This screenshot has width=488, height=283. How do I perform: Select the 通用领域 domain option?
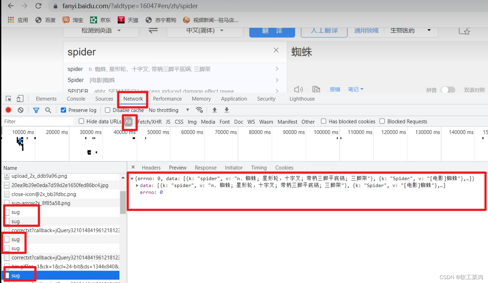(366, 31)
